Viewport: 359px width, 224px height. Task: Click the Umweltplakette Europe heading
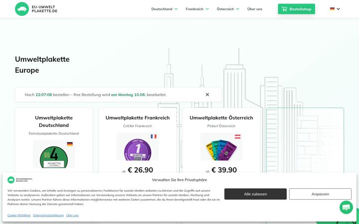pos(42,65)
